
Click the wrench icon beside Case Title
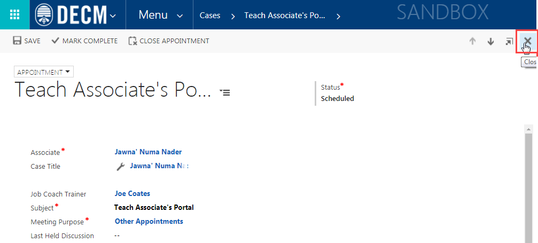(120, 167)
